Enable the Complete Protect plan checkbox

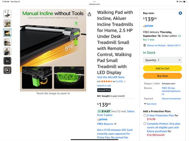click(145, 123)
